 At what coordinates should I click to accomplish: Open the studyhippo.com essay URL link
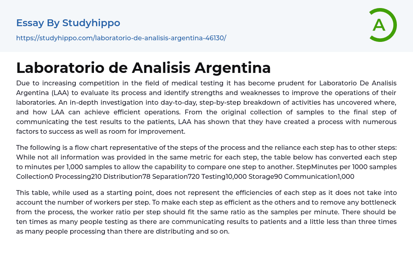(x=121, y=38)
